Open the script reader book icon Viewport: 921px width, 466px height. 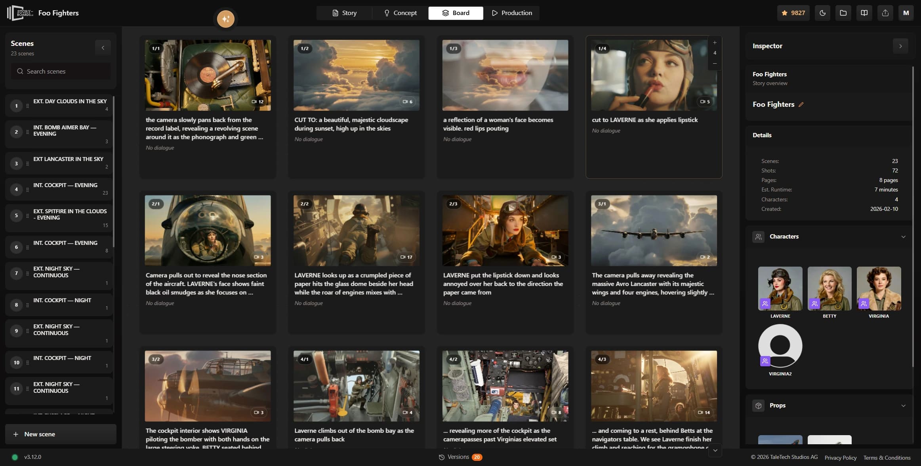[x=864, y=13]
